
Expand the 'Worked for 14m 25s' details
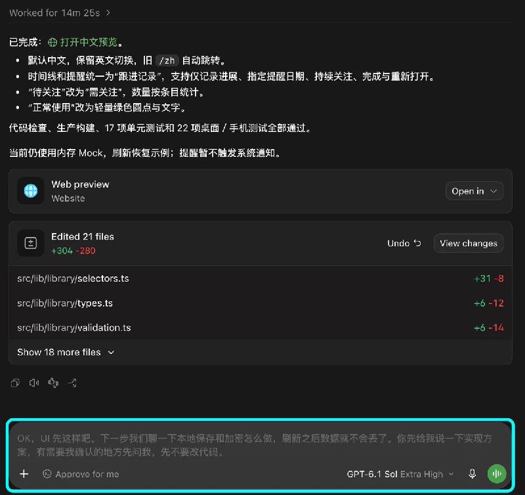tap(60, 13)
